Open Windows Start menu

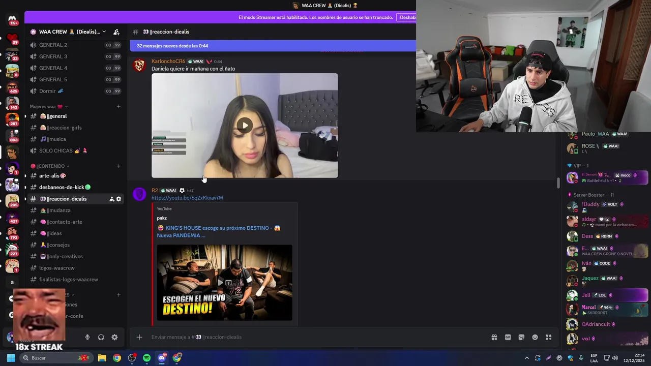tap(11, 358)
